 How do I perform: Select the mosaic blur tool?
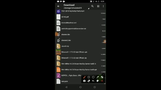pos(102,77)
